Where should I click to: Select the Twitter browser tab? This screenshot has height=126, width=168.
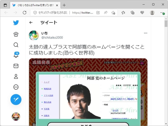pyautogui.click(x=35, y=5)
